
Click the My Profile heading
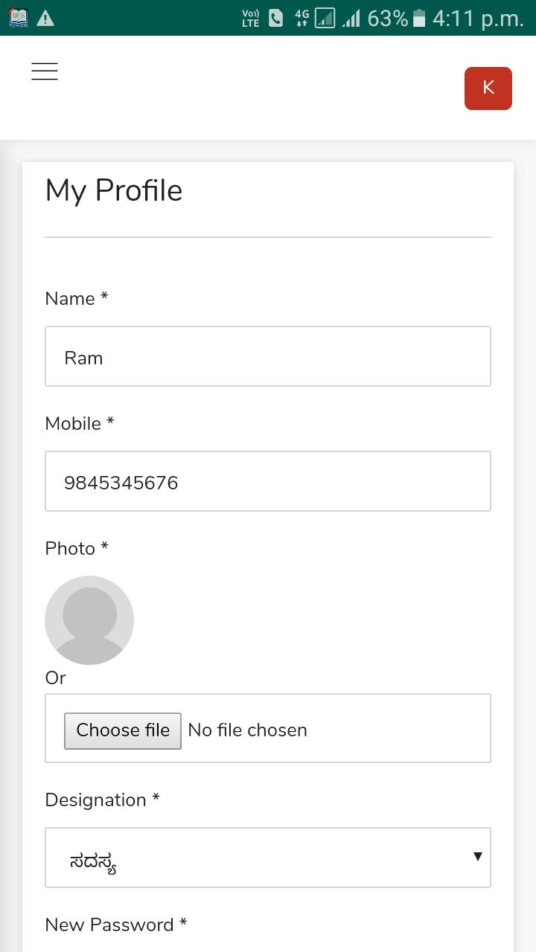[x=114, y=191]
